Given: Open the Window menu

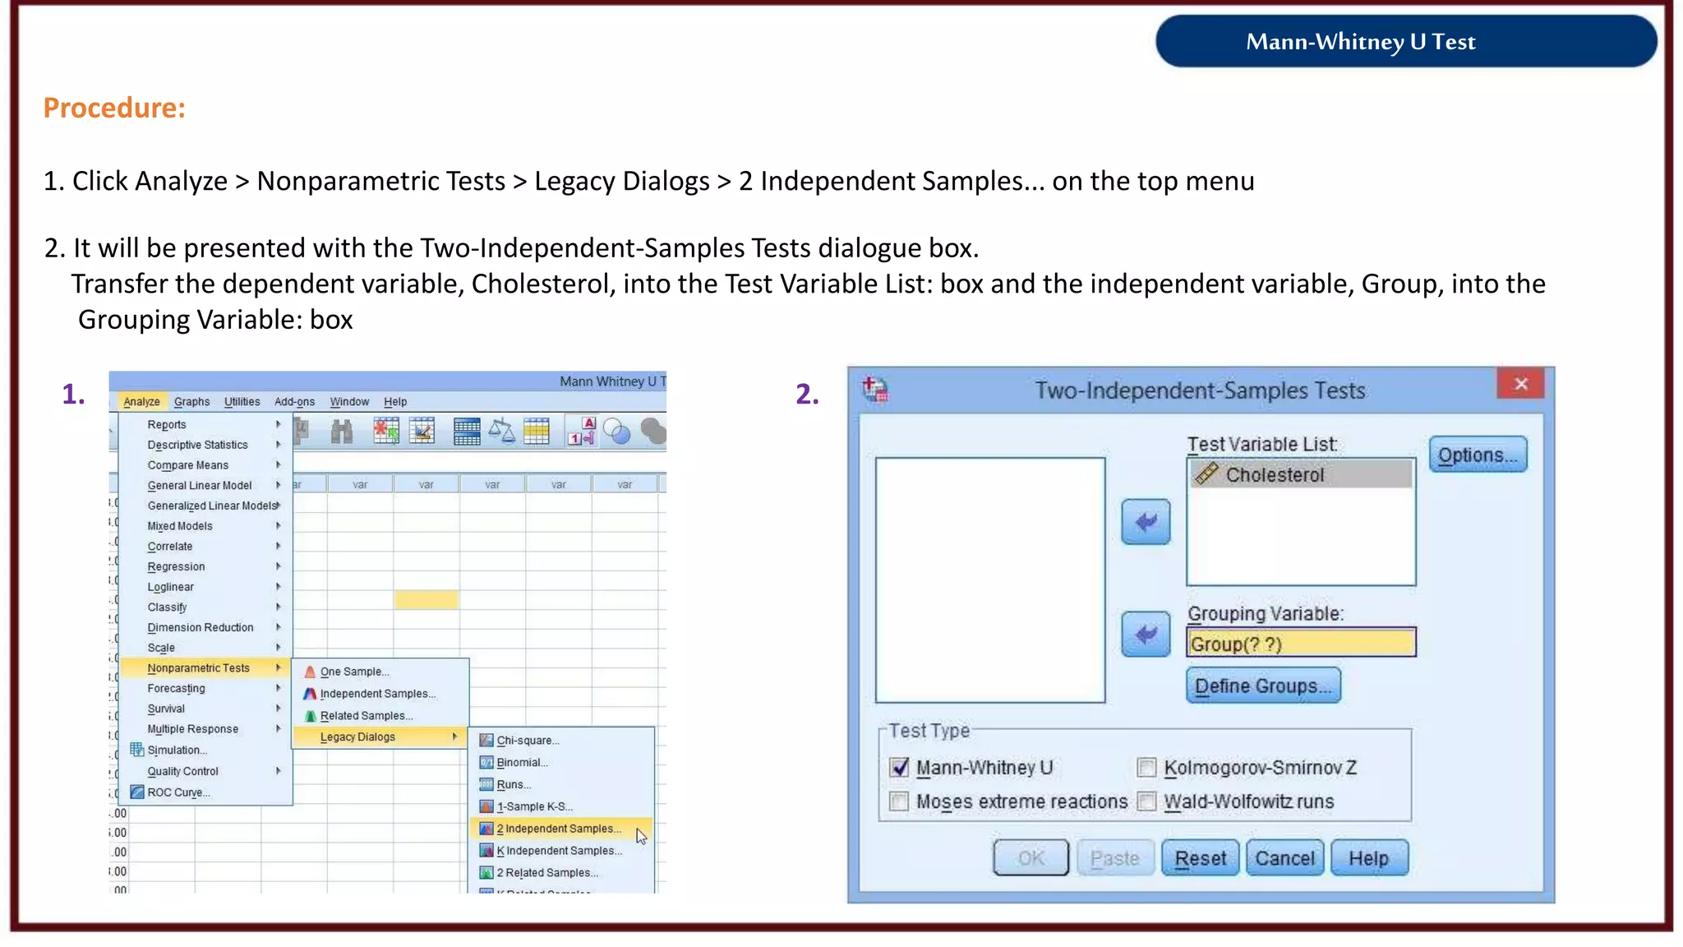Looking at the screenshot, I should tap(349, 402).
